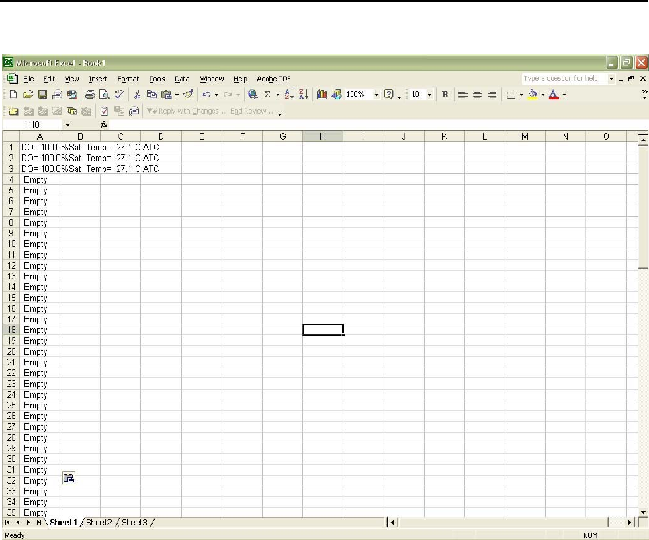Click column E header
This screenshot has height=540, width=649.
(x=202, y=136)
